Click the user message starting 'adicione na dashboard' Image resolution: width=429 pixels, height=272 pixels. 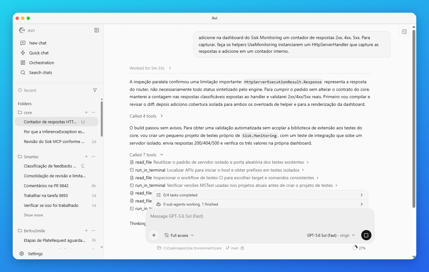click(292, 44)
